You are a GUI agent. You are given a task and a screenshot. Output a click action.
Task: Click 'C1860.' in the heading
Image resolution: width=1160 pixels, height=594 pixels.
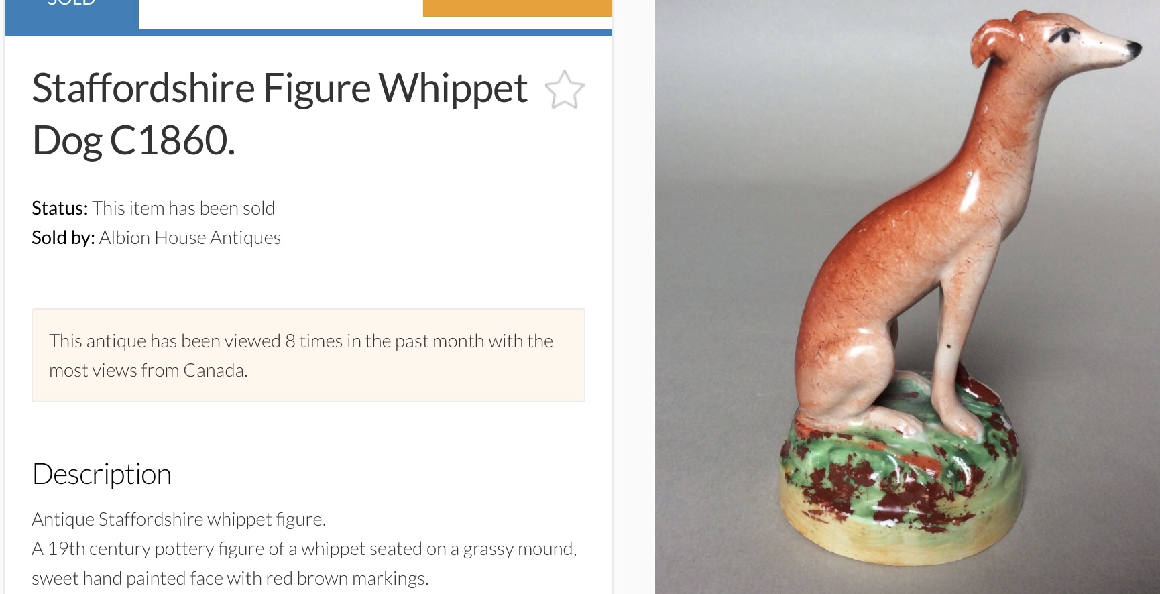(x=172, y=140)
